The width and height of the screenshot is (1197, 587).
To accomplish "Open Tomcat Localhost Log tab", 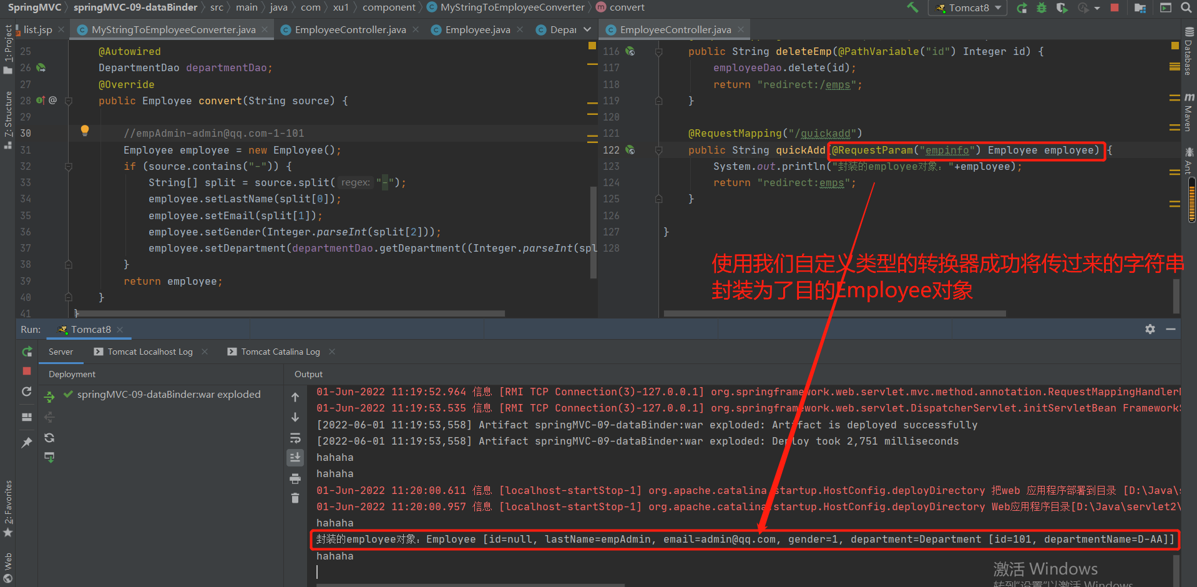I will [x=150, y=352].
